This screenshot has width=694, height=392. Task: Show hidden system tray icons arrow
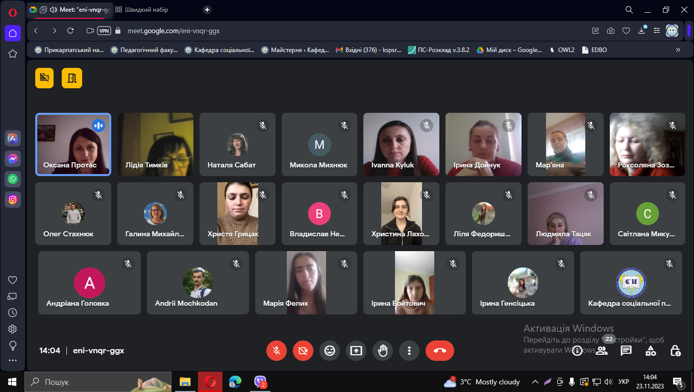535,382
